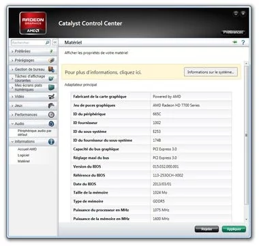Image resolution: width=259 pixels, height=246 pixels.
Task: Click the Informations blue info icon
Action: [52, 142]
